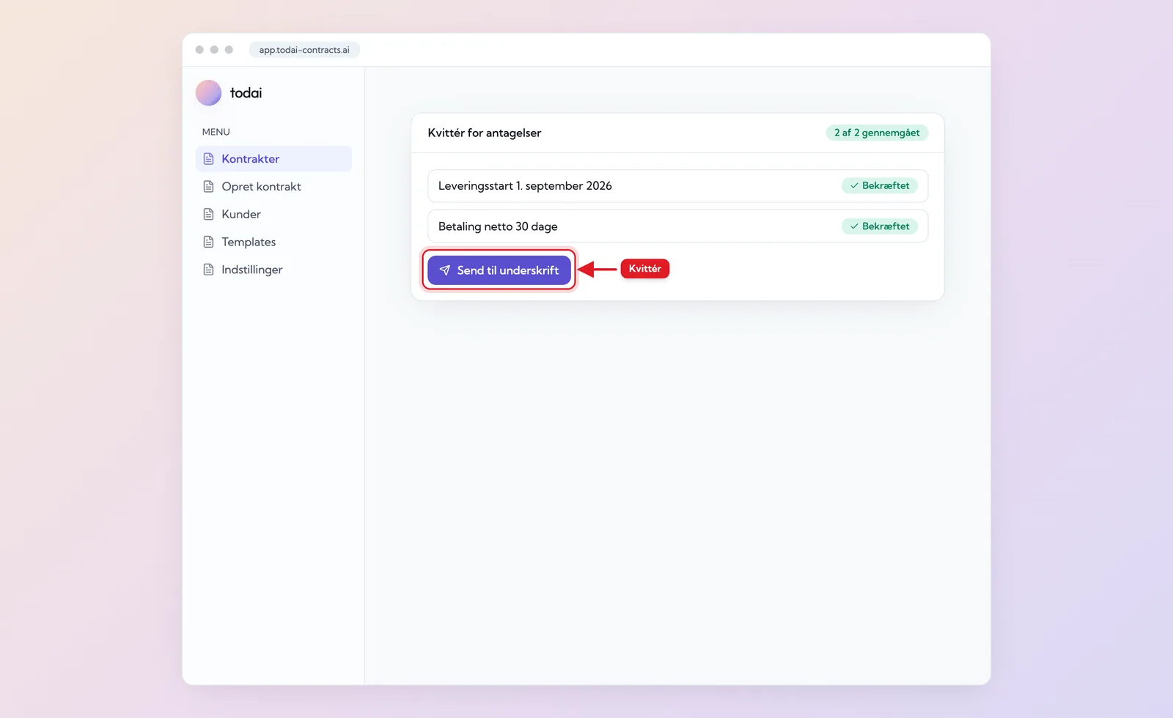Click the 2 af 2 gennemgået badge
Viewport: 1173px width, 718px height.
pyautogui.click(x=877, y=133)
